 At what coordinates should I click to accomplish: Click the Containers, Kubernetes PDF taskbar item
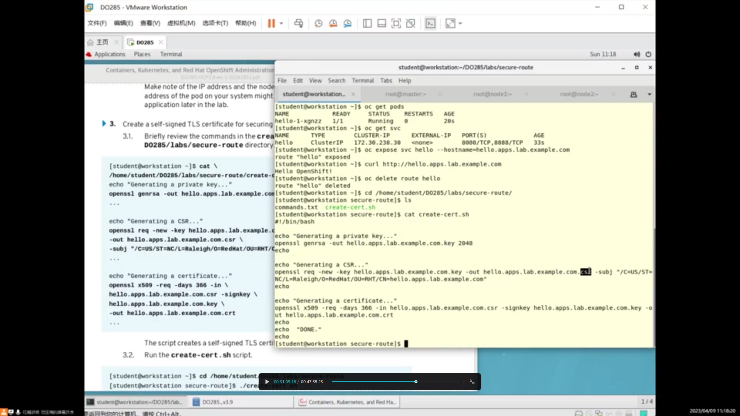tap(348, 402)
